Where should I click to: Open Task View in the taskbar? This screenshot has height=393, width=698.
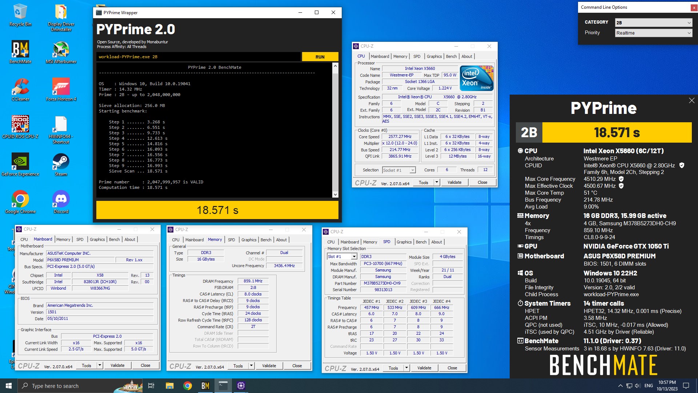tap(151, 386)
